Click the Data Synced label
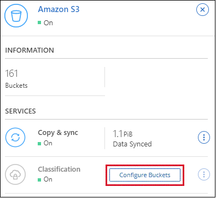The image size is (216, 198). 132,144
